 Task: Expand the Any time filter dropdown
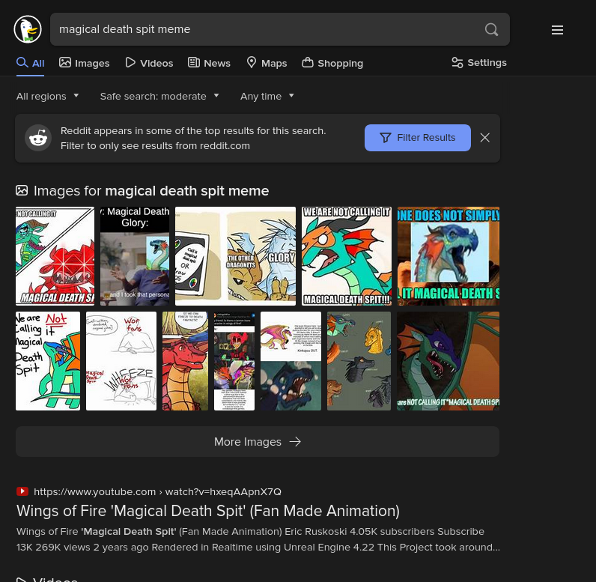[x=267, y=96]
